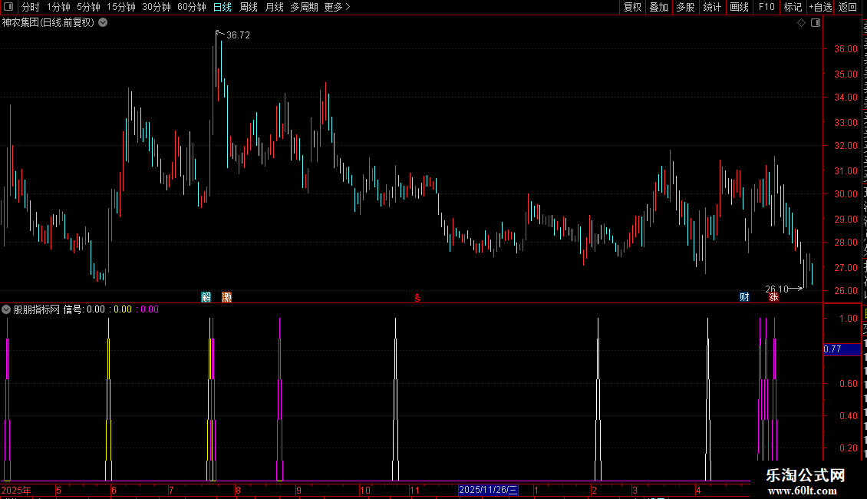Screen dimensions: 867x499
Task: Click the 30.00 price axis label
Action: click(x=846, y=194)
